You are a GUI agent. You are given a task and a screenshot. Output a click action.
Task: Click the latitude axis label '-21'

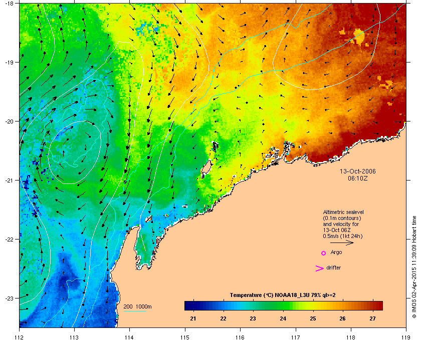(9, 180)
